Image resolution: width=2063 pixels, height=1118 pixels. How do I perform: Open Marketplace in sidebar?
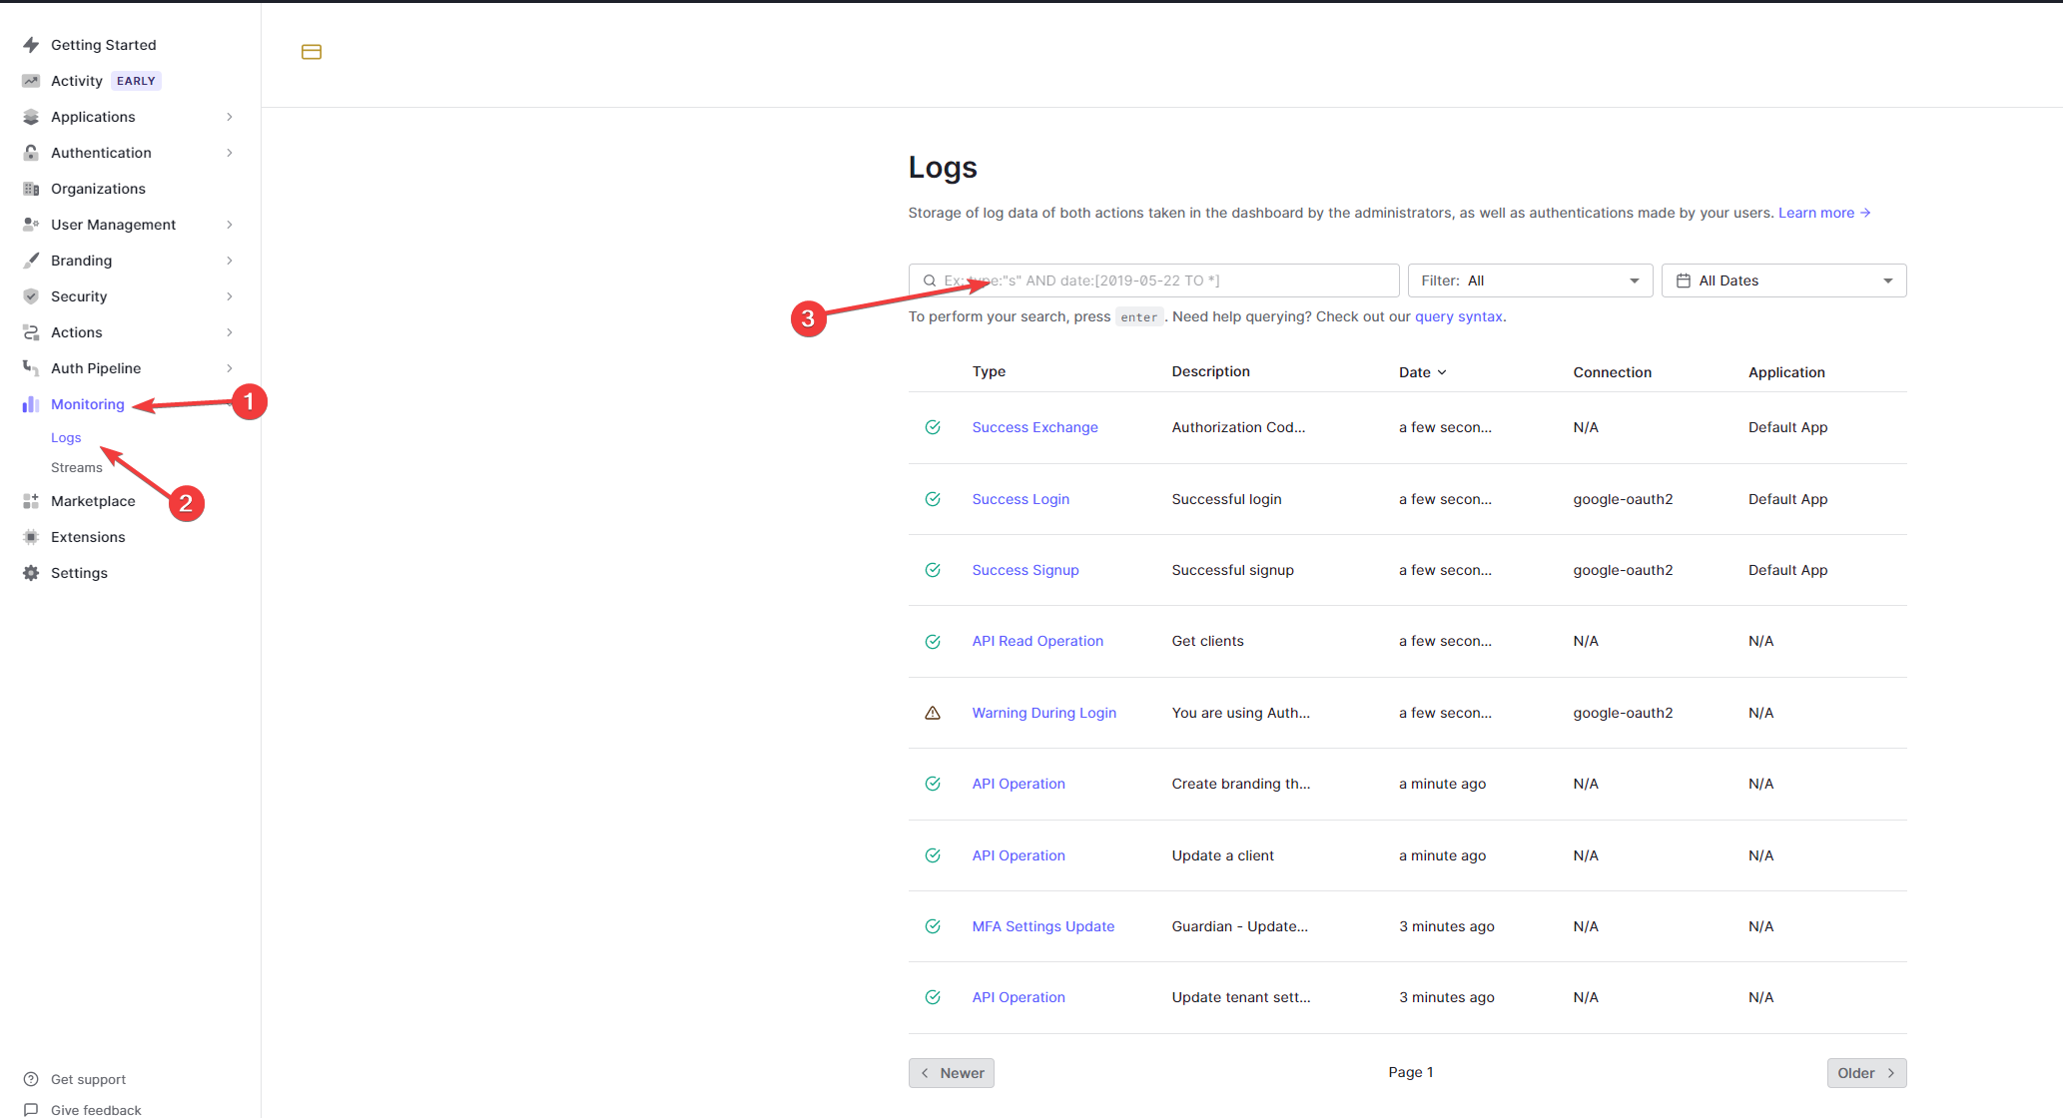pos(93,501)
